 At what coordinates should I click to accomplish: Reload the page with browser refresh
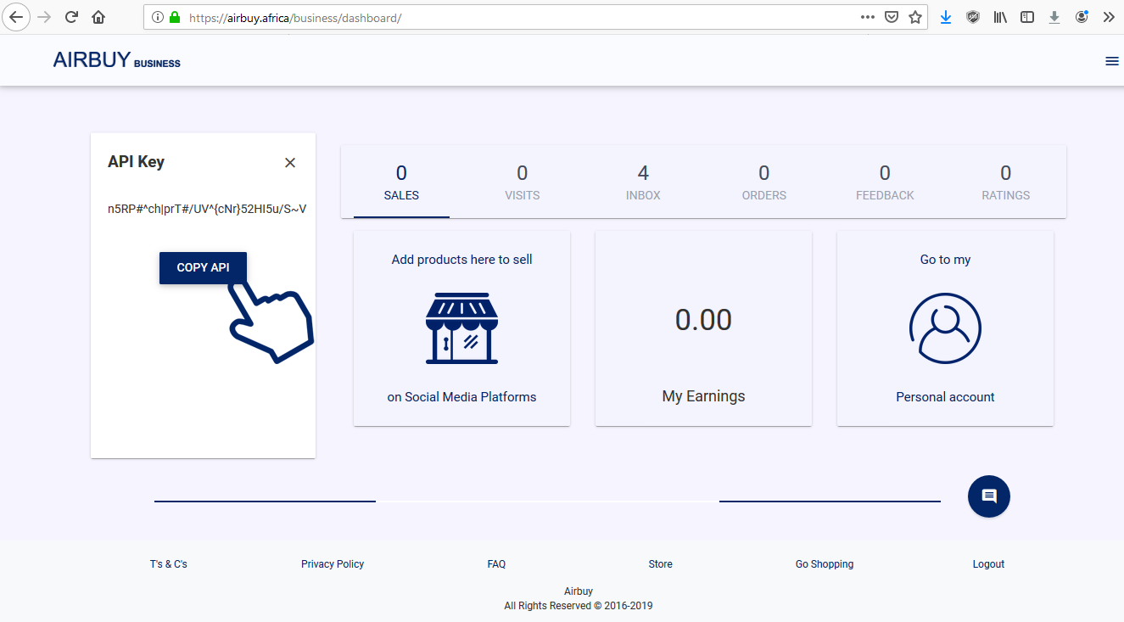72,17
